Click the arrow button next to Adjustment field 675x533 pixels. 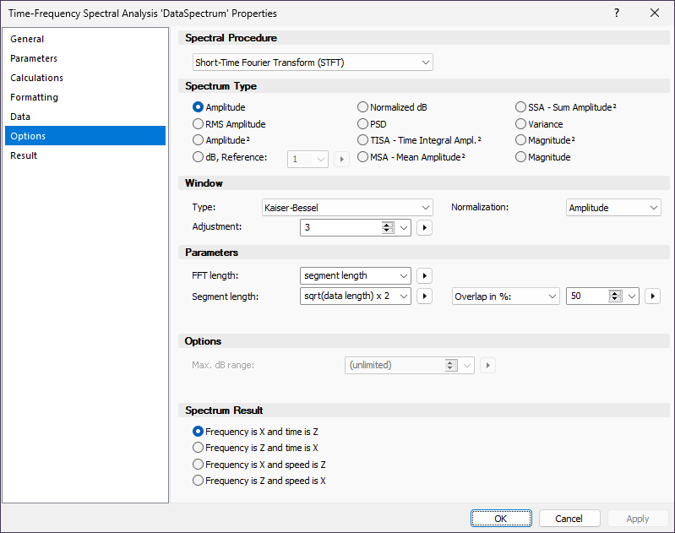click(x=425, y=227)
